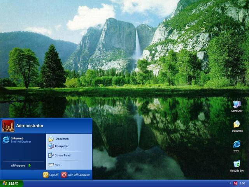Select the Recycle Bin desktop icon

(237, 166)
